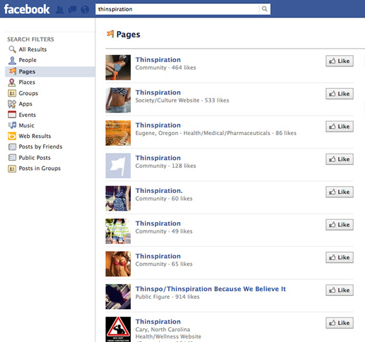Open Thinspiration Eugene, Oregon page link
365x342 pixels.
158,125
